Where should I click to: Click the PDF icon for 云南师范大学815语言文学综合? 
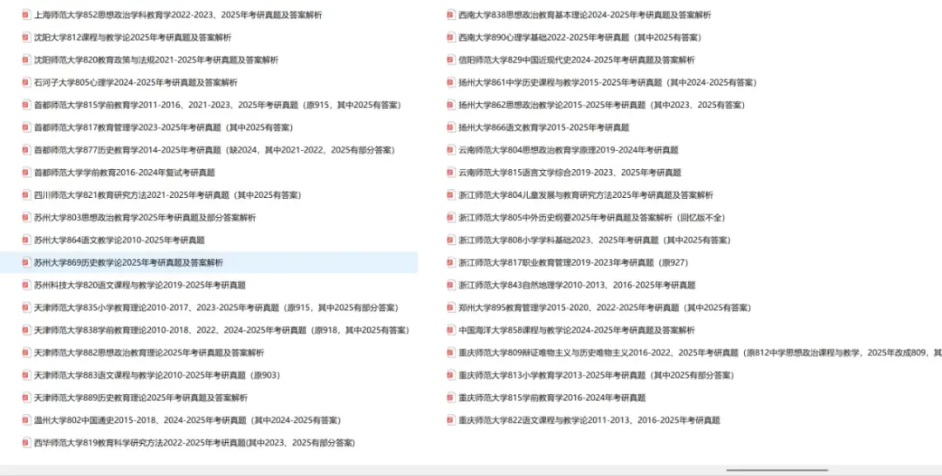click(x=451, y=173)
